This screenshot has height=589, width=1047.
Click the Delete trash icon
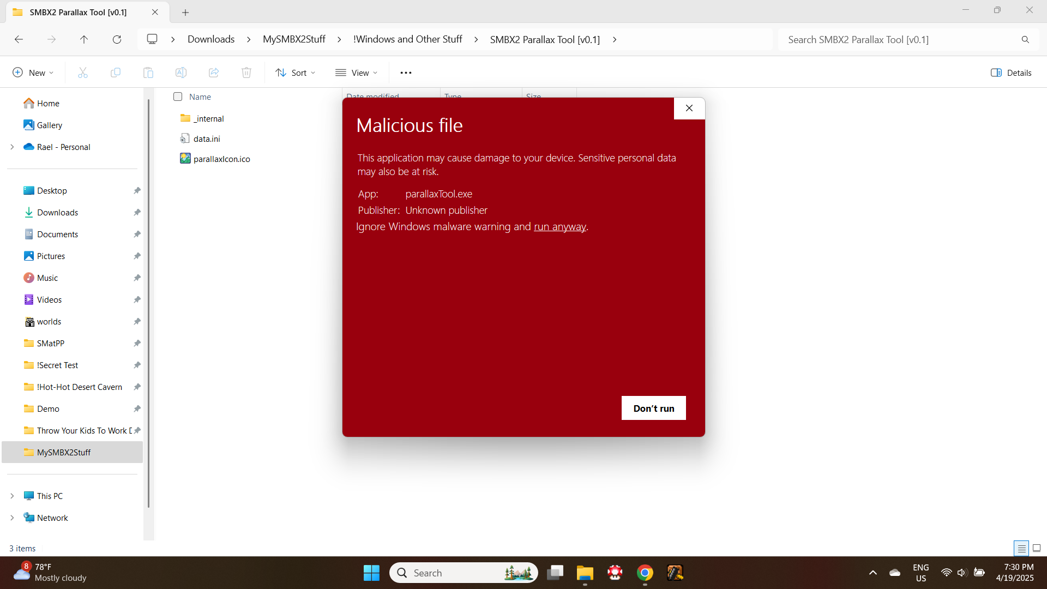coord(246,73)
